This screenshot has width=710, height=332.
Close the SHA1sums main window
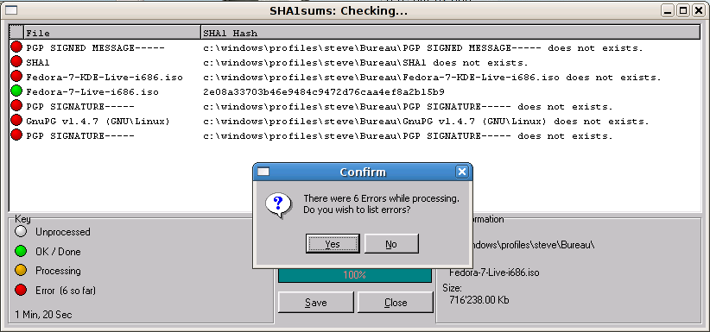(x=698, y=10)
